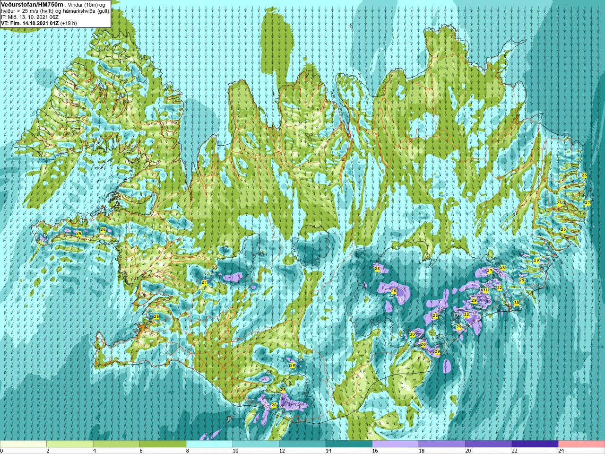
Task: Click the 'VT: Fim. 14.10.2021 01Z' valid time
Action: [x=30, y=23]
